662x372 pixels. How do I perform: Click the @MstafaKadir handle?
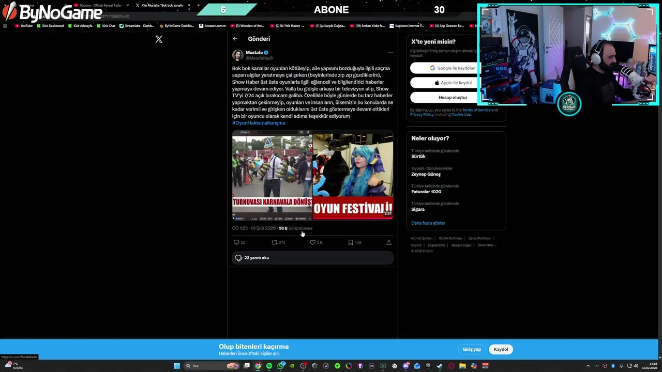coord(259,58)
